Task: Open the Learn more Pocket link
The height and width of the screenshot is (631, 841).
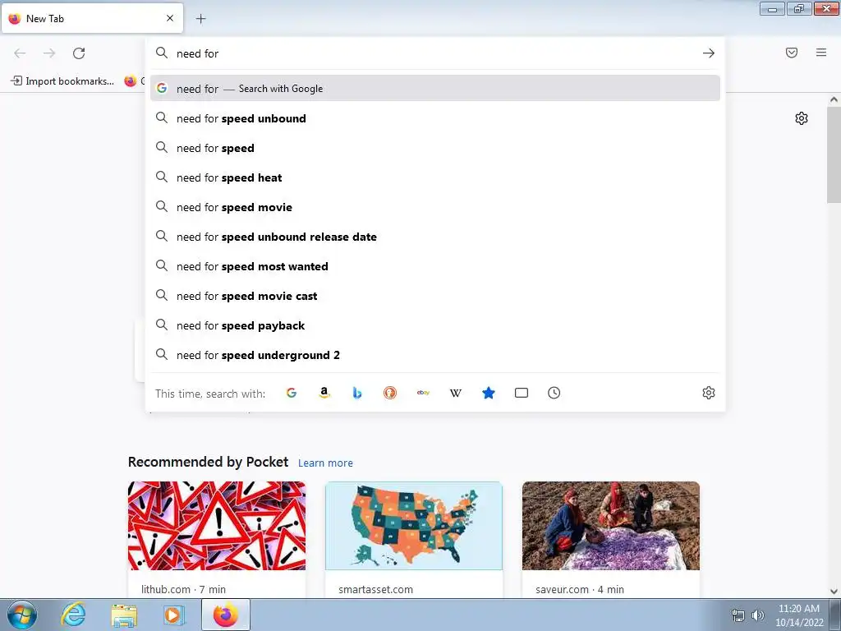Action: point(325,463)
